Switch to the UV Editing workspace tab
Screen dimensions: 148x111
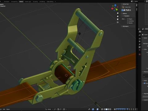[42, 2]
